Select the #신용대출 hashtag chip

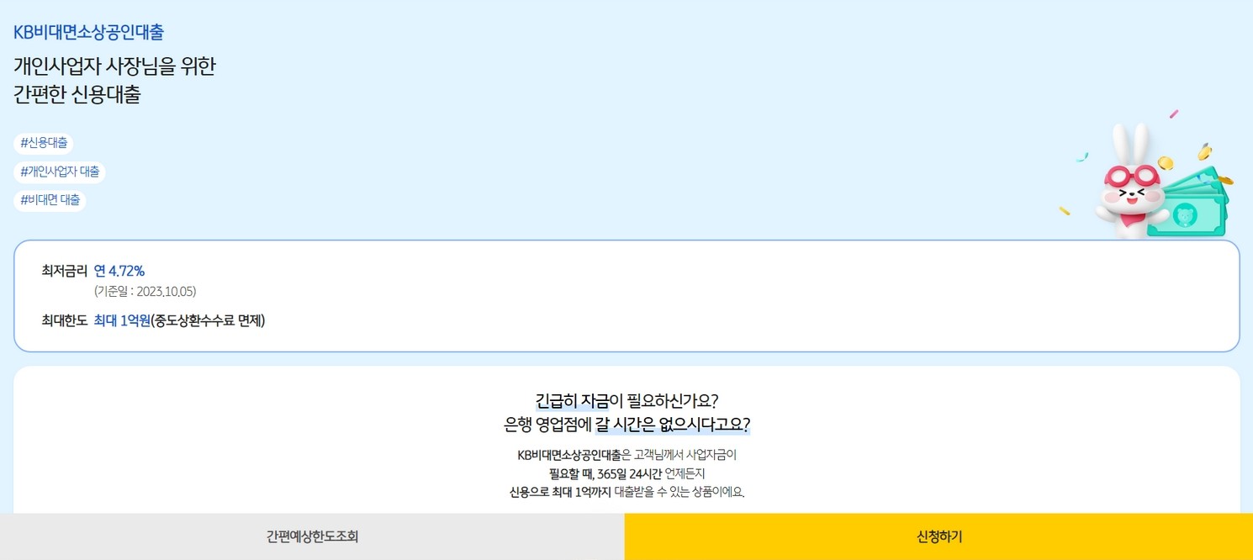click(x=41, y=143)
